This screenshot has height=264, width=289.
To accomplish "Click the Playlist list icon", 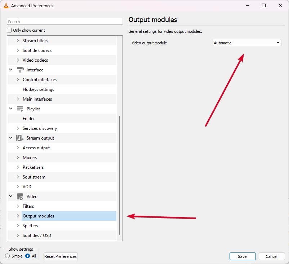I will click(20, 109).
